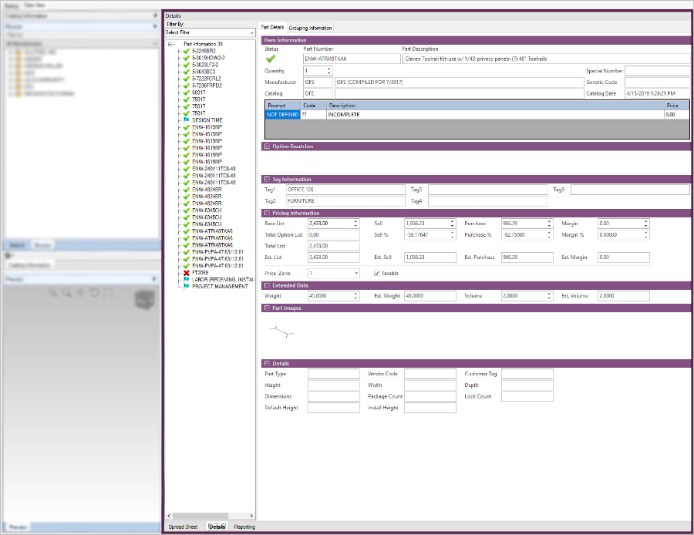Click the Purchase spinner arrows
Screen dimensions: 694x535
[549, 224]
